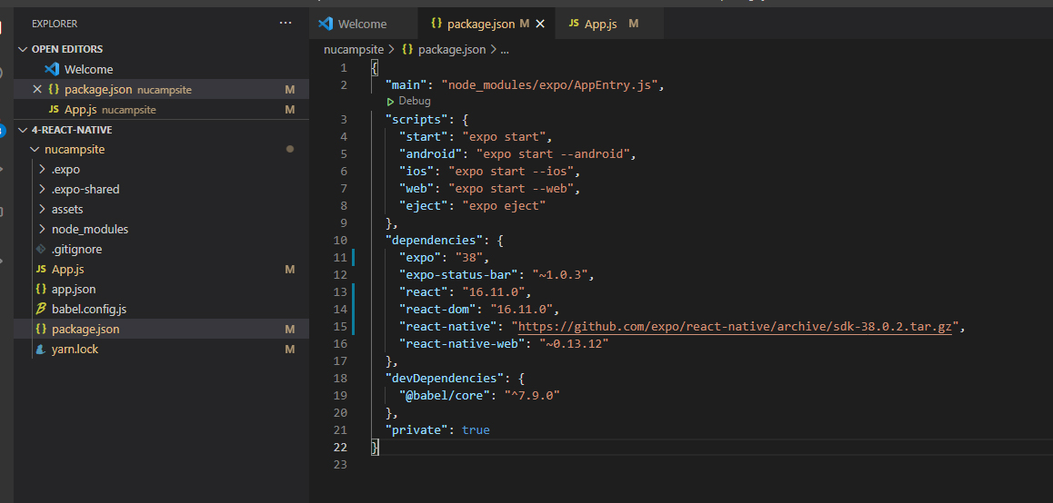Click the "expo start --android" value
The width and height of the screenshot is (1053, 503).
coord(552,154)
